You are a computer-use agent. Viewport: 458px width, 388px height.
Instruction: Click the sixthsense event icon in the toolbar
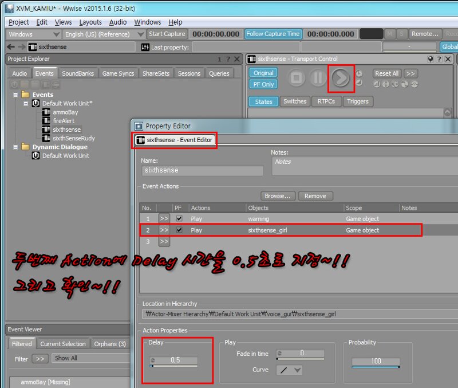[x=33, y=47]
